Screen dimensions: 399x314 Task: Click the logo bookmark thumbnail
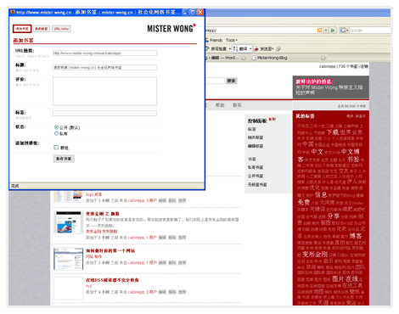click(68, 196)
